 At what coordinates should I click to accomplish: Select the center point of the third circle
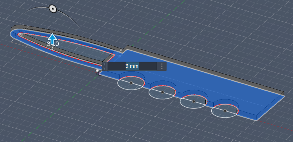tap(194, 101)
